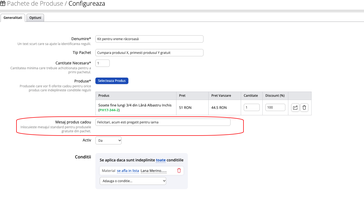Viewport: 364px width, 201px height.
Task: Open product link icon in Sosete row
Action: point(295,108)
